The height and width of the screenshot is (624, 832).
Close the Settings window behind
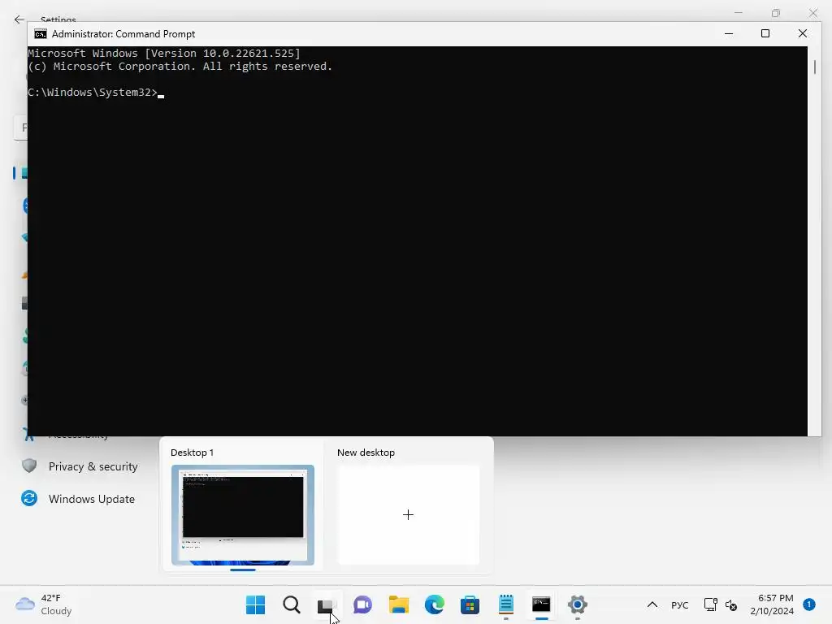[x=812, y=13]
